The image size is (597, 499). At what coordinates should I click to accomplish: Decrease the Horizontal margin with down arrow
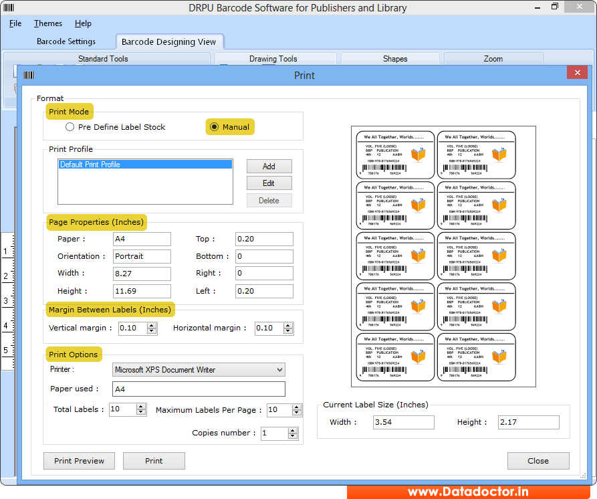pyautogui.click(x=288, y=331)
